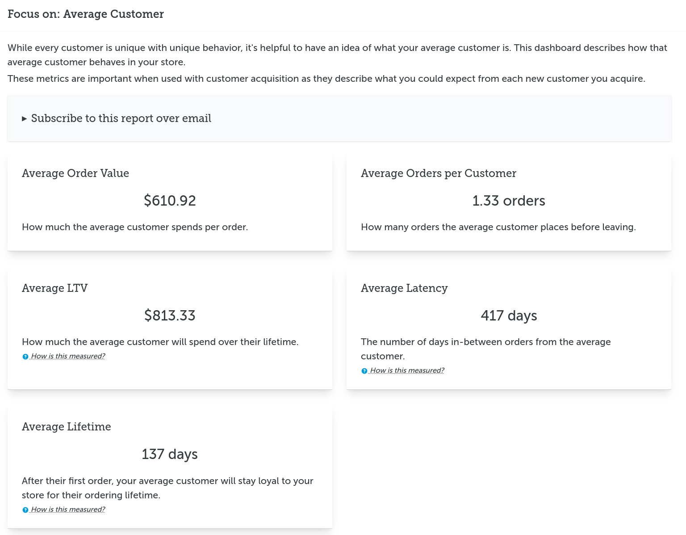Image resolution: width=686 pixels, height=535 pixels.
Task: Select the 417 days latency value
Action: 509,316
